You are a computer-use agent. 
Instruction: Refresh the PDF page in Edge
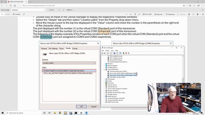coord(11,6)
